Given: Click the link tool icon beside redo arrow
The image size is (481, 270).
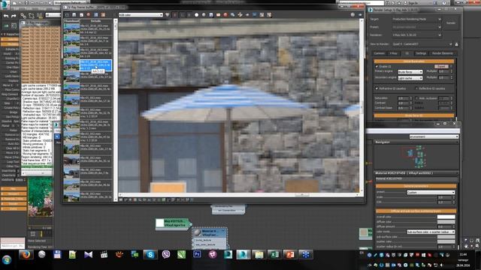Looking at the screenshot, I should [x=23, y=16].
